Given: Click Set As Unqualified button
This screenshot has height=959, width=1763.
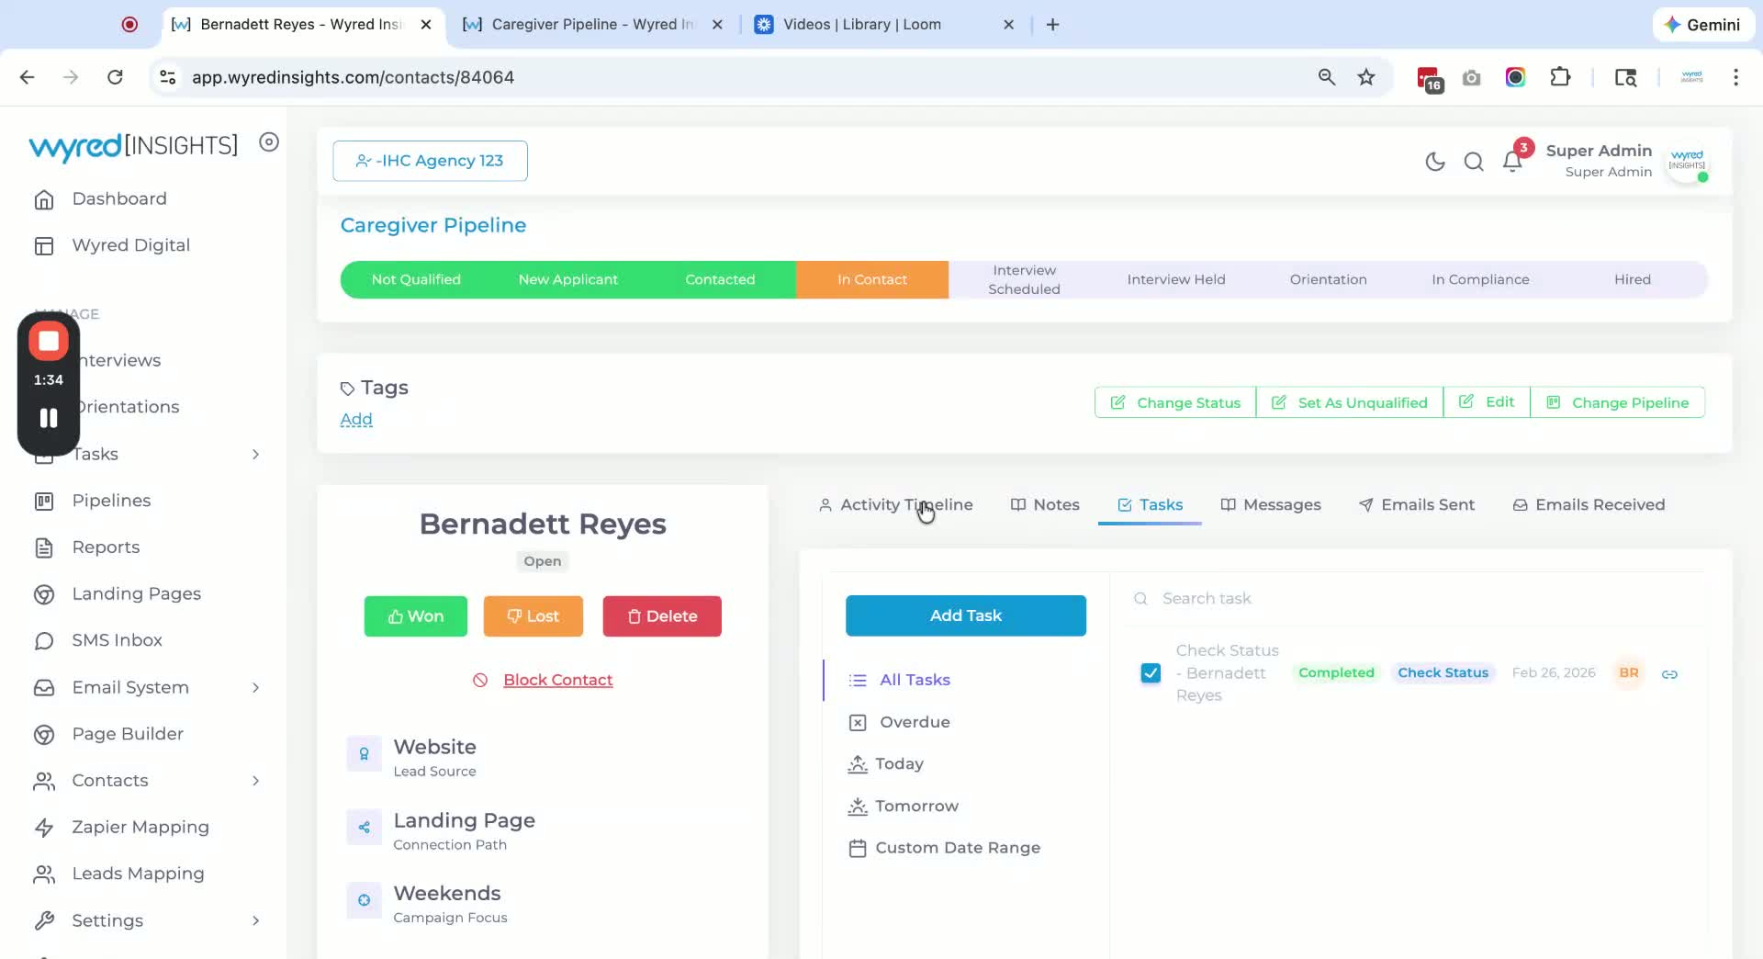Looking at the screenshot, I should (x=1350, y=403).
